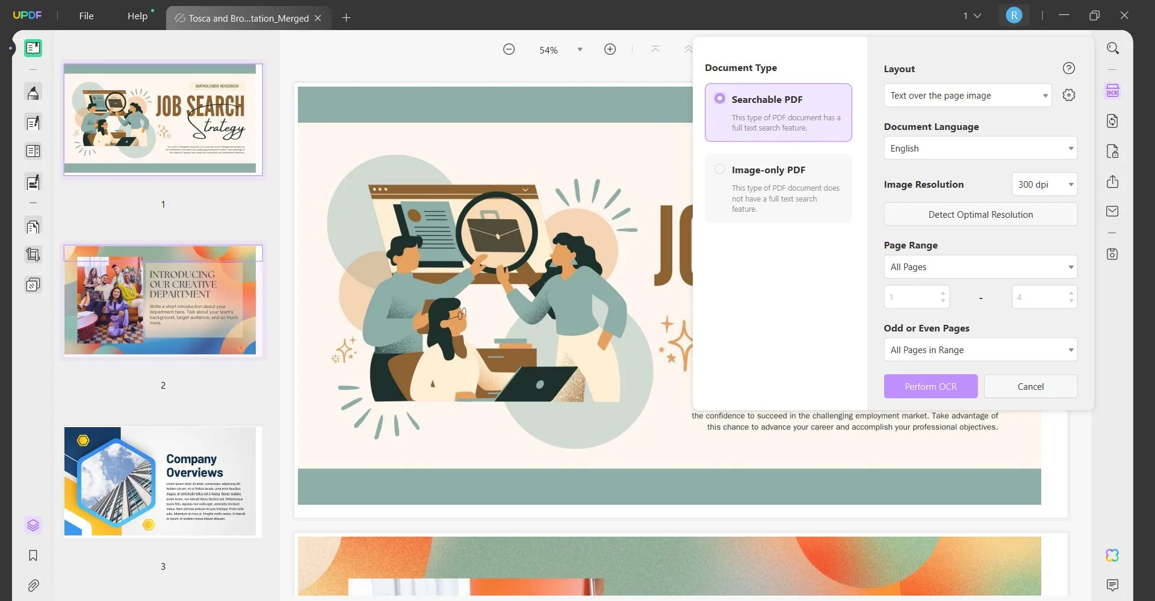The height and width of the screenshot is (601, 1155).
Task: Click Detect Optimal Resolution button
Action: click(980, 214)
